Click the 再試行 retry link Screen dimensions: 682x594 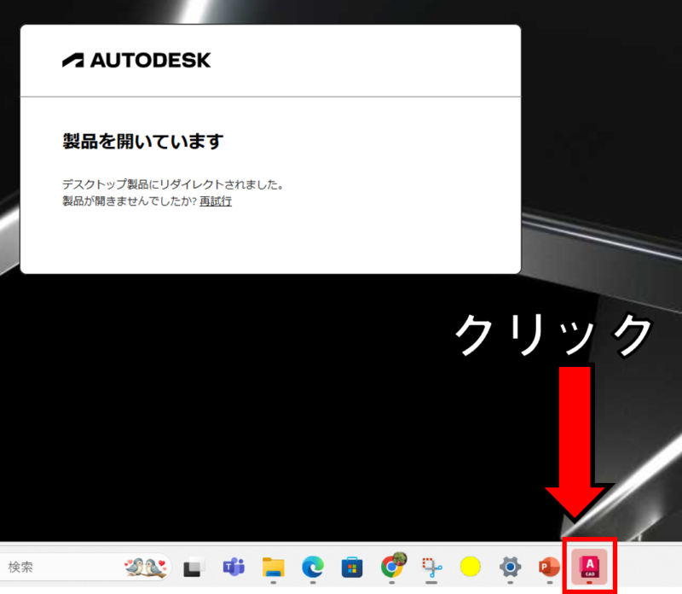pos(216,201)
